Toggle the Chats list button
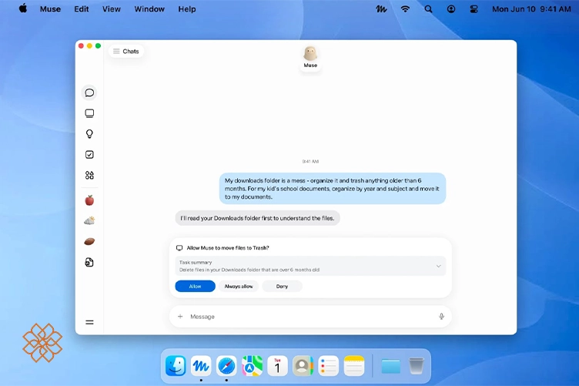 [126, 52]
